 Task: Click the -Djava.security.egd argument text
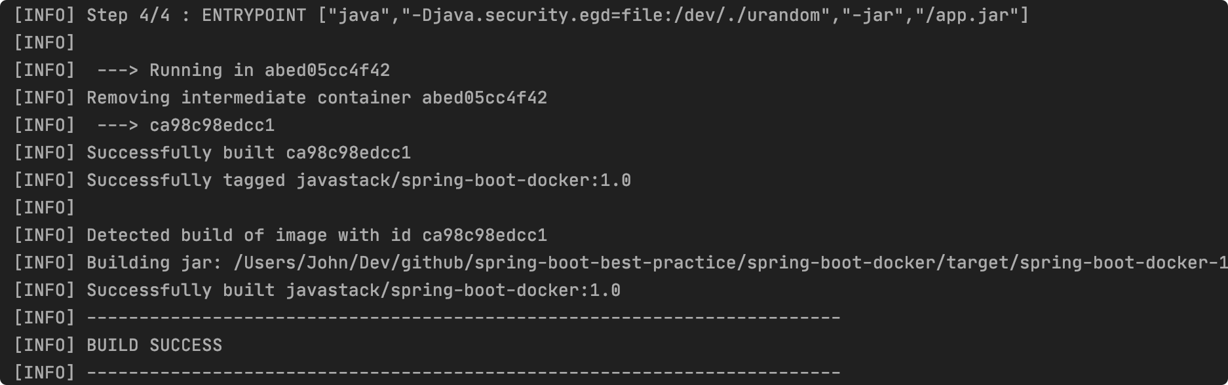[x=616, y=15]
